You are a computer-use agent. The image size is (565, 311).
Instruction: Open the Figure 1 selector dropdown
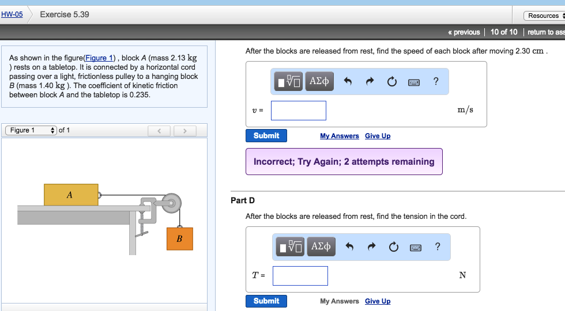coord(31,130)
